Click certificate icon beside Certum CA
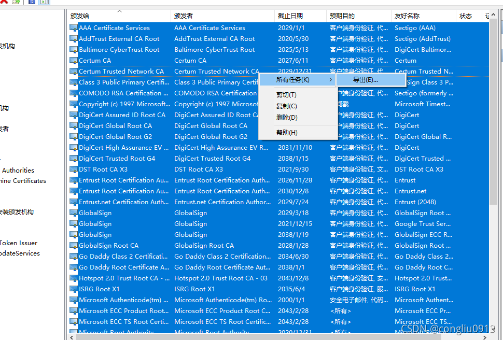This screenshot has height=340, width=503. tap(74, 61)
